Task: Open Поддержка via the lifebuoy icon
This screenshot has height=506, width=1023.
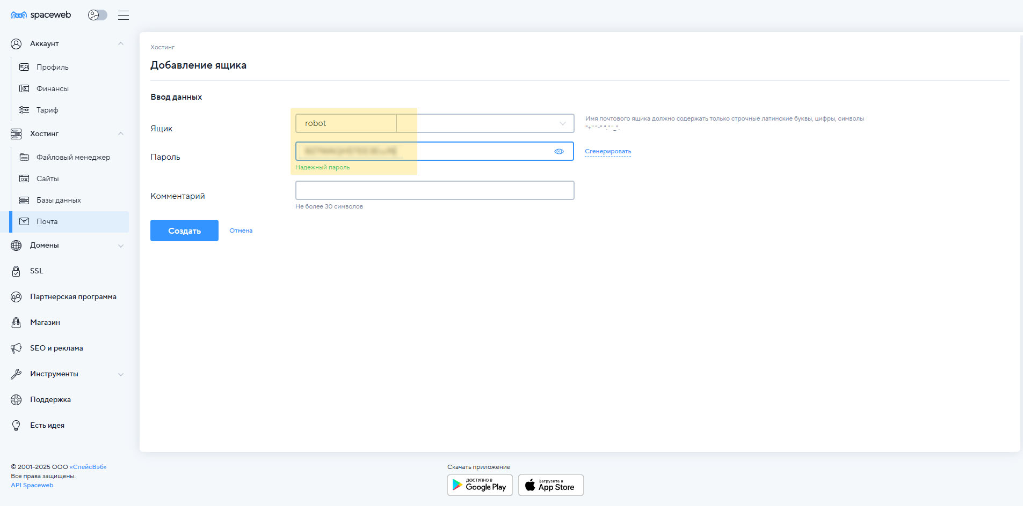Action: click(16, 400)
